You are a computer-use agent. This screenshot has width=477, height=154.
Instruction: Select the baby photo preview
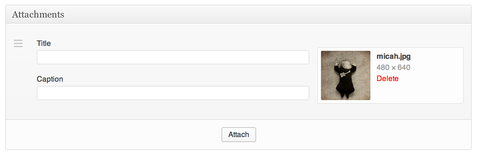coord(345,75)
